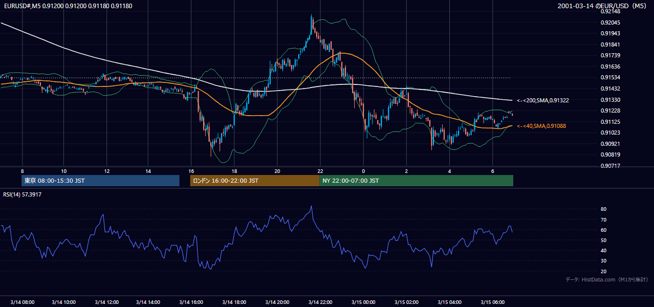The image size is (654, 307).
Task: Click price axis value 0.92148
Action: 610,11
